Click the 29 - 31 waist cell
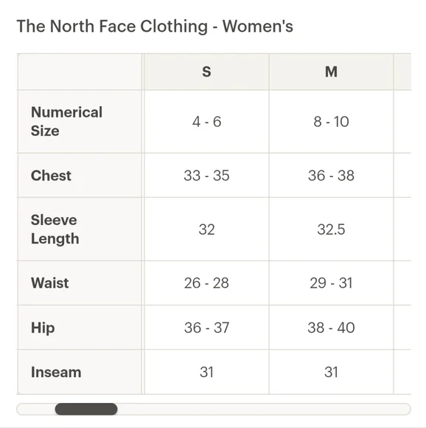The image size is (426, 428). point(331,283)
